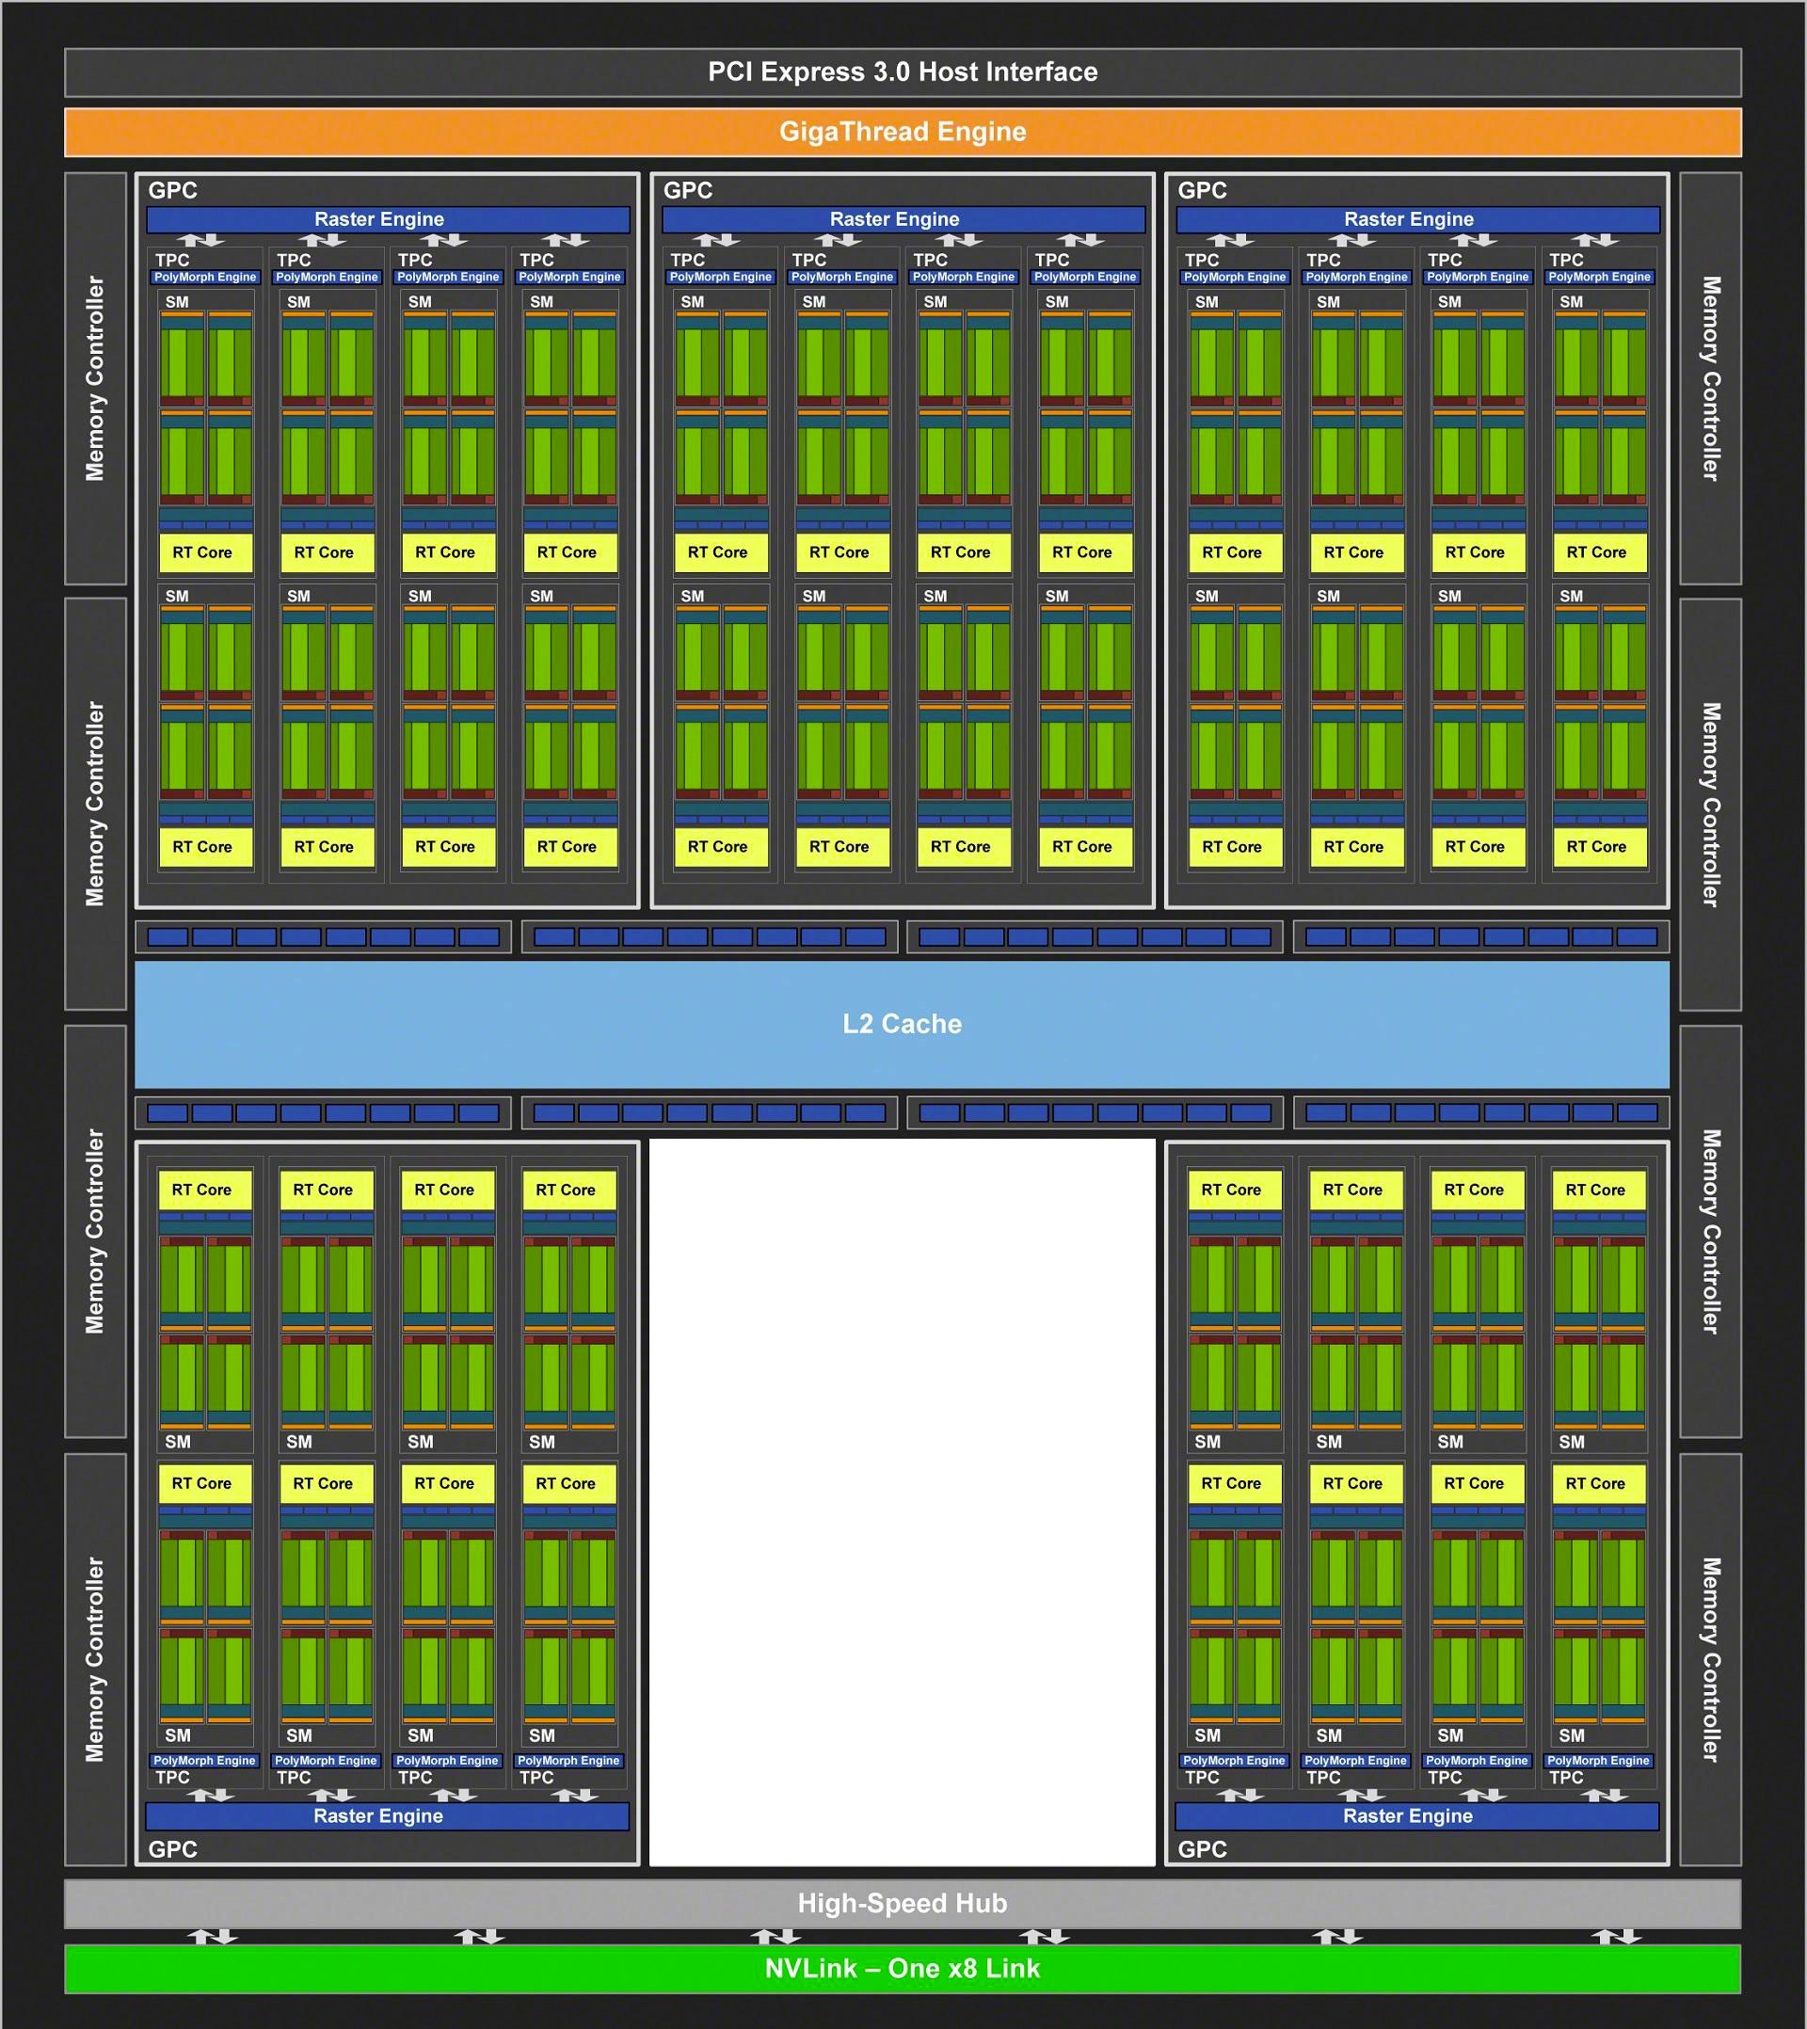The image size is (1807, 2029).
Task: Click the top-left Memory Controller block
Action: [x=95, y=378]
